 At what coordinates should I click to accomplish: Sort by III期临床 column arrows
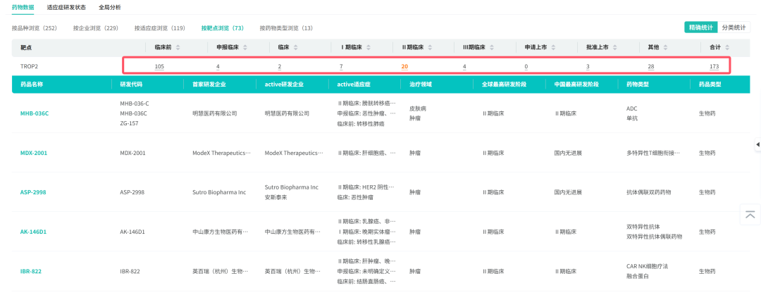pos(492,48)
